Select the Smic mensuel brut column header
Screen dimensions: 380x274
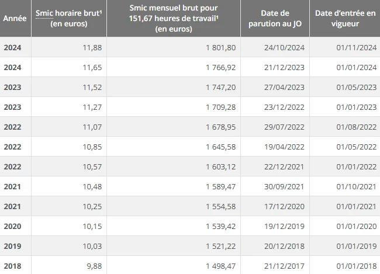point(174,19)
